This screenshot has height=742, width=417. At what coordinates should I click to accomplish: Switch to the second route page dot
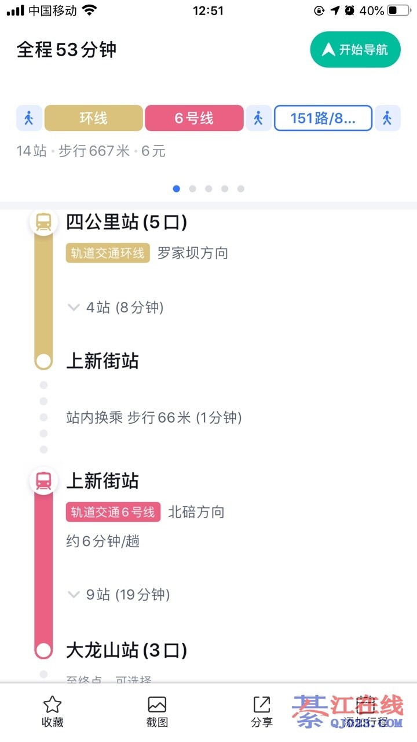click(x=192, y=188)
